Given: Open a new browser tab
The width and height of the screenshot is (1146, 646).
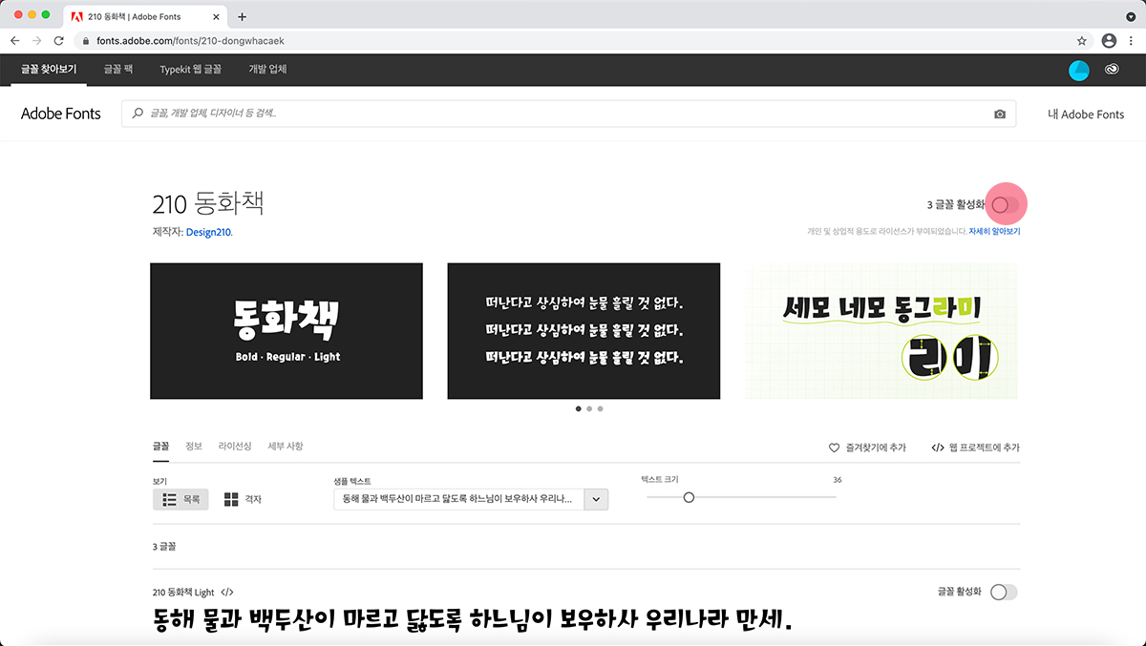Looking at the screenshot, I should coord(242,17).
